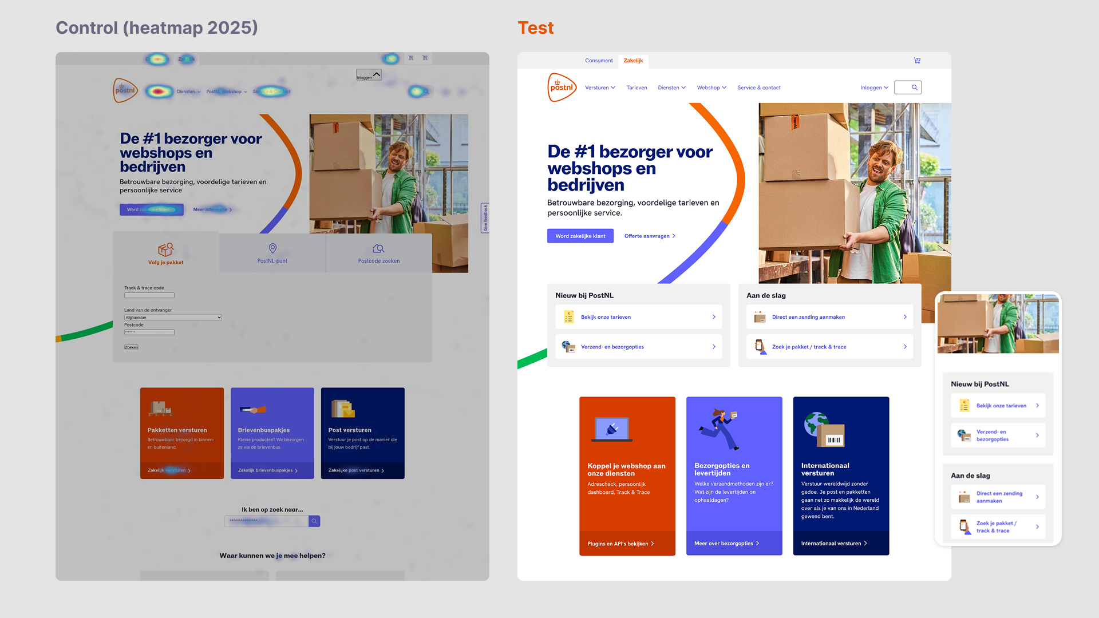This screenshot has width=1099, height=618.
Task: Select the Zakelijk tab in the Test header
Action: tap(633, 61)
